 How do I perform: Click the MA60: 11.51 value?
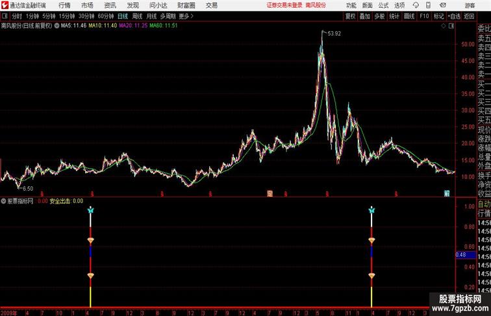[x=164, y=26]
